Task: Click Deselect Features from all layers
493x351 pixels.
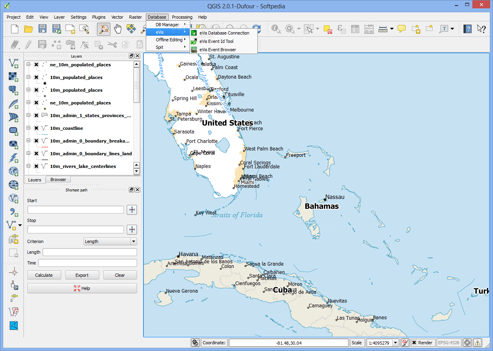Action: pos(327,29)
